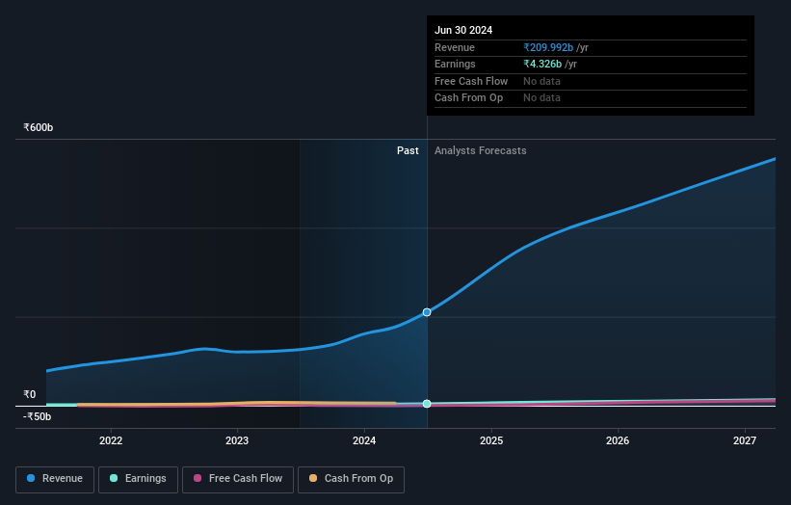Click the Free Cash Flow row in tooltip

point(591,81)
